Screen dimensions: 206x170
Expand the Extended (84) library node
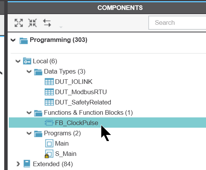pyautogui.click(x=18, y=164)
